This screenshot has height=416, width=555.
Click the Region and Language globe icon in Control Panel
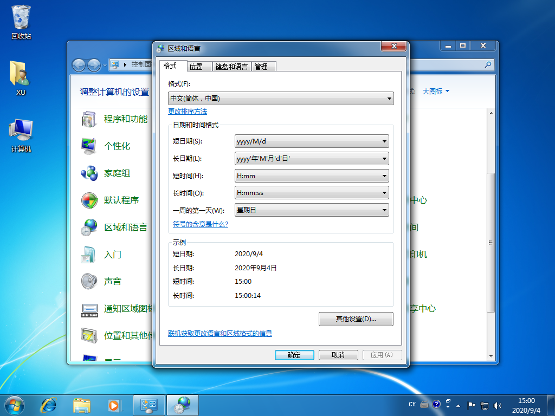[89, 227]
